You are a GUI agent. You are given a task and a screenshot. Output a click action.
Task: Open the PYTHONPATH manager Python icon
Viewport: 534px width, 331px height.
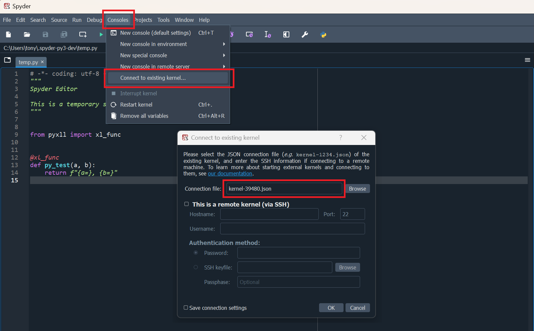[x=323, y=34]
